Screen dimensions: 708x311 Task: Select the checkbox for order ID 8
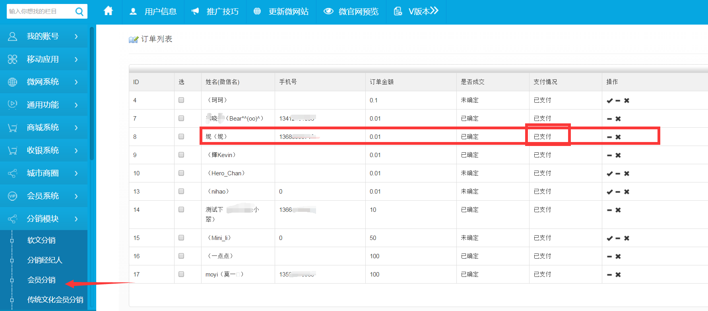181,136
